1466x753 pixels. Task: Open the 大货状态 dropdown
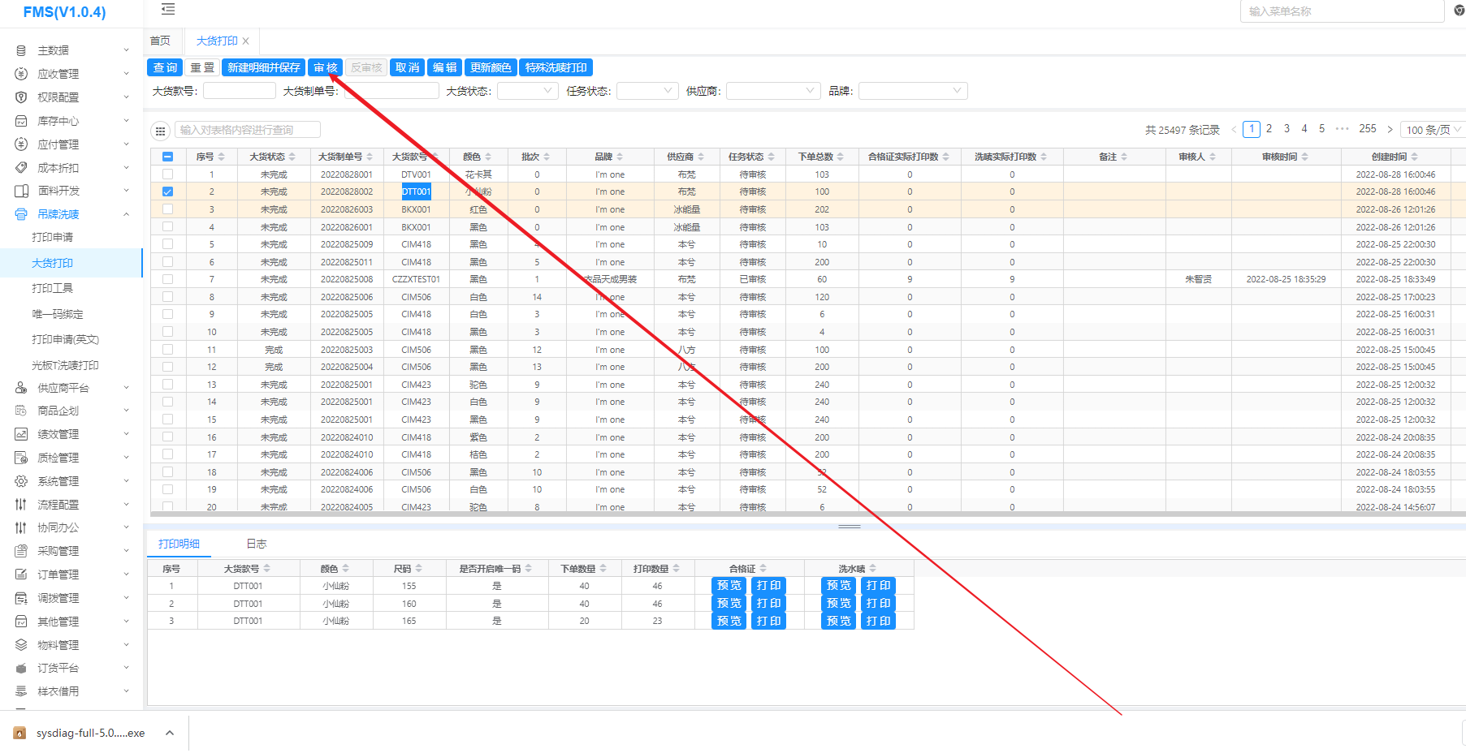coord(527,91)
